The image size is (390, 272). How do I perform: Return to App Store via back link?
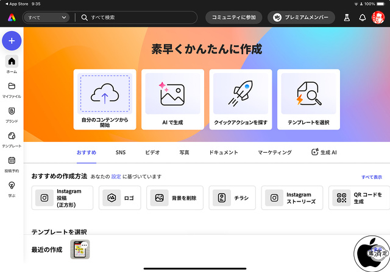point(16,4)
